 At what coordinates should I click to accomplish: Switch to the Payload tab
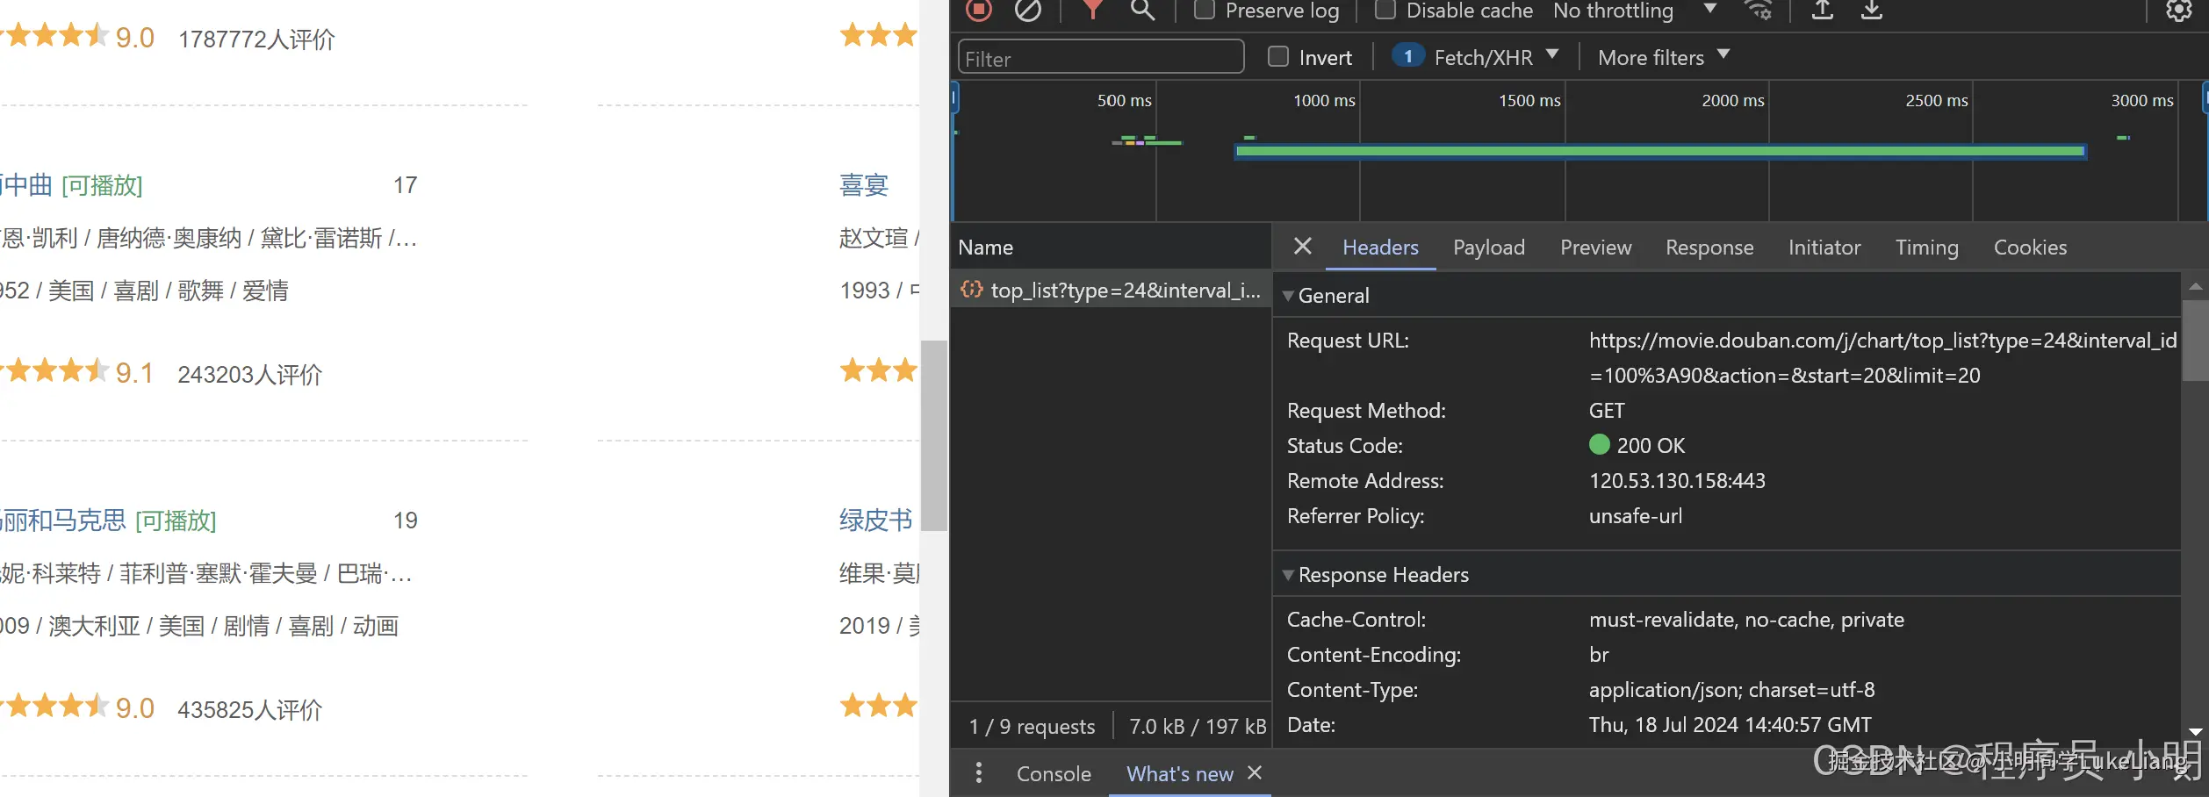click(1488, 248)
